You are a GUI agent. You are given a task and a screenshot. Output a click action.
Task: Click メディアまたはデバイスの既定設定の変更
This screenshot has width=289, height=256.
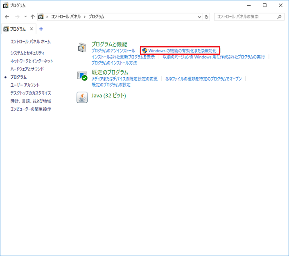pyautogui.click(x=124, y=79)
